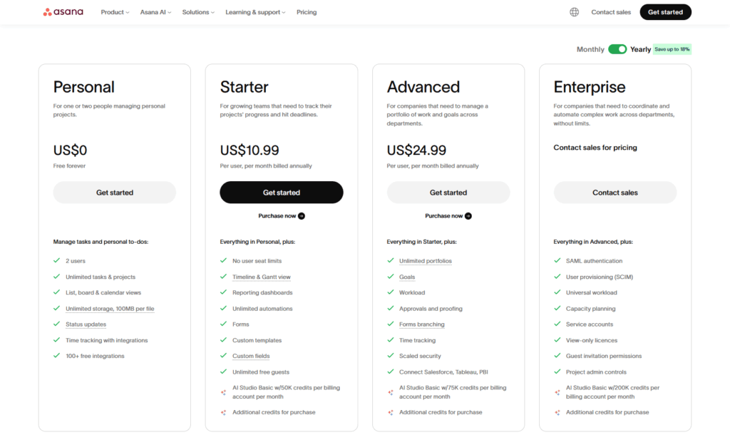Click Unlimited free guests text
The height and width of the screenshot is (445, 730).
(261, 372)
